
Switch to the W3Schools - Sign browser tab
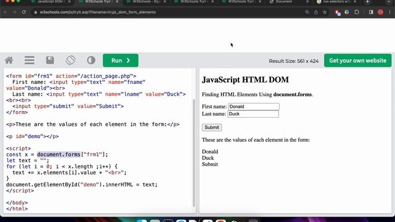tap(146, 2)
